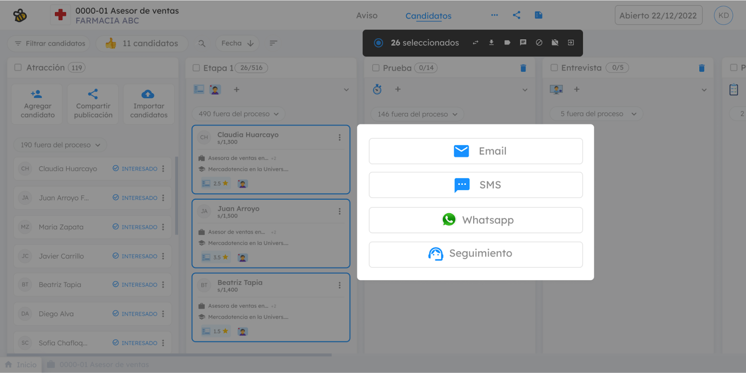
Task: Click Agregar candidato
Action: pyautogui.click(x=37, y=104)
